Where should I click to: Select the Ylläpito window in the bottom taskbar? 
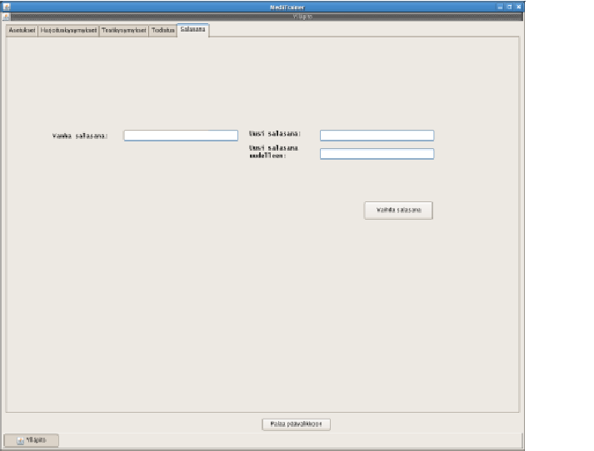[x=31, y=440]
